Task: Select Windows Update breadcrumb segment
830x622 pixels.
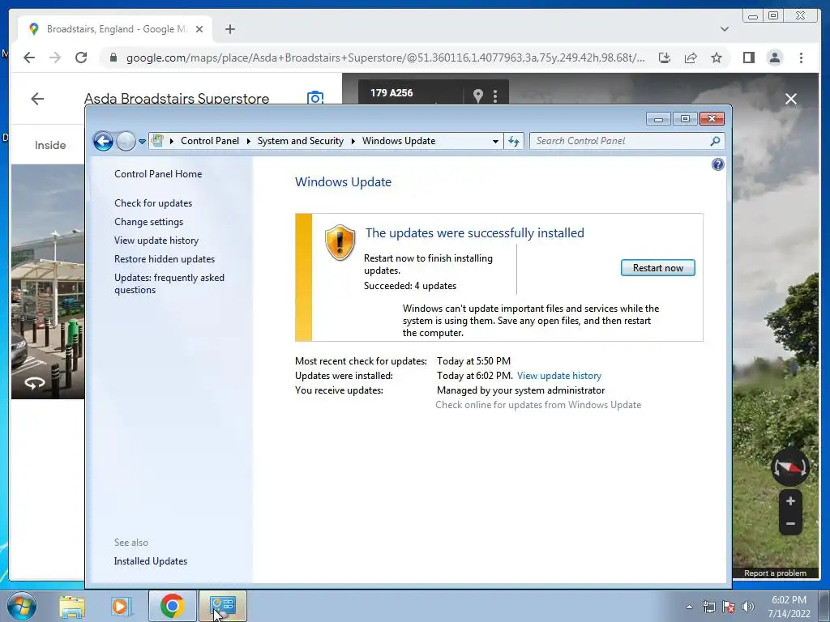Action: click(399, 141)
